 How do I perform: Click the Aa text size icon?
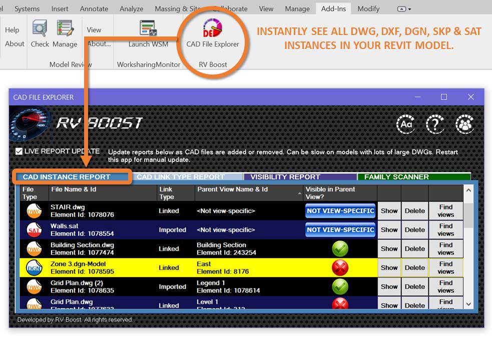pyautogui.click(x=406, y=124)
